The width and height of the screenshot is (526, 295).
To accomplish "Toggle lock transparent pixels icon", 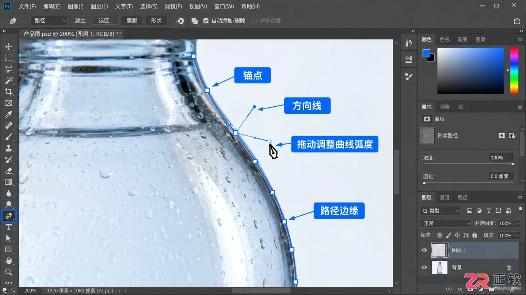I will pyautogui.click(x=440, y=235).
